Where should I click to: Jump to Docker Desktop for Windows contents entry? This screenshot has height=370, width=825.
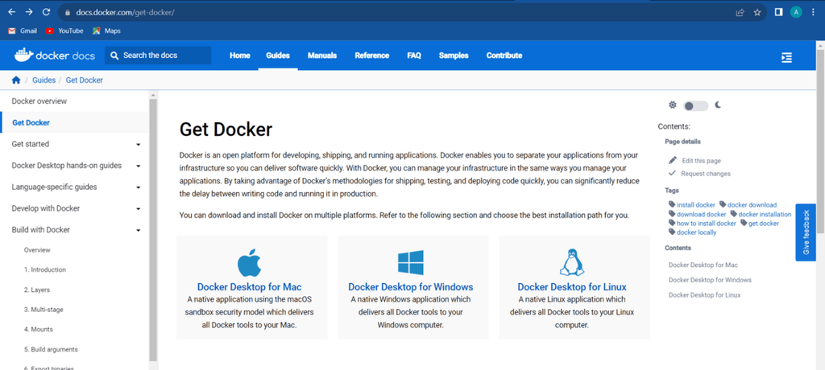pos(710,280)
